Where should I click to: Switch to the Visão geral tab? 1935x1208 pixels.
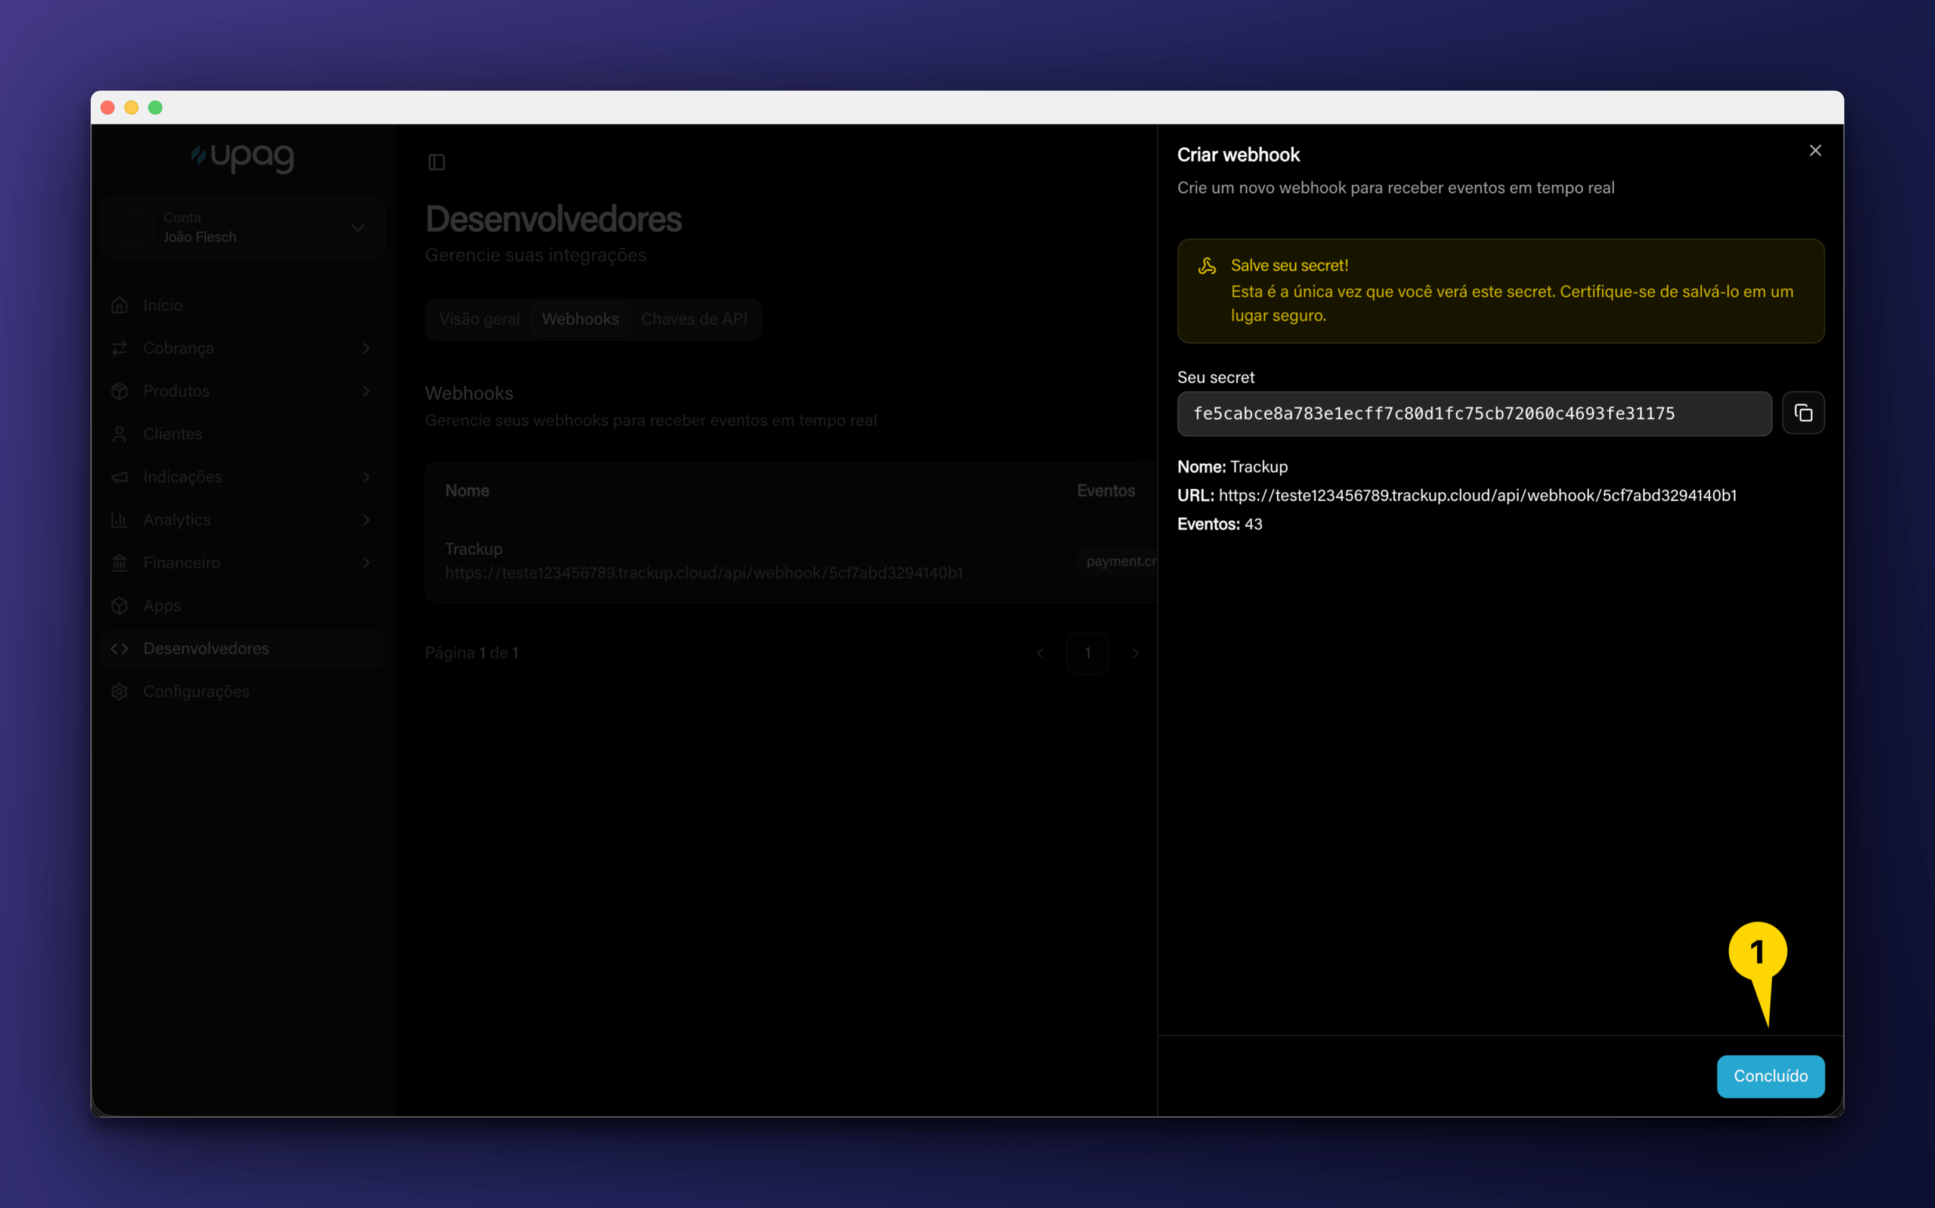tap(479, 319)
